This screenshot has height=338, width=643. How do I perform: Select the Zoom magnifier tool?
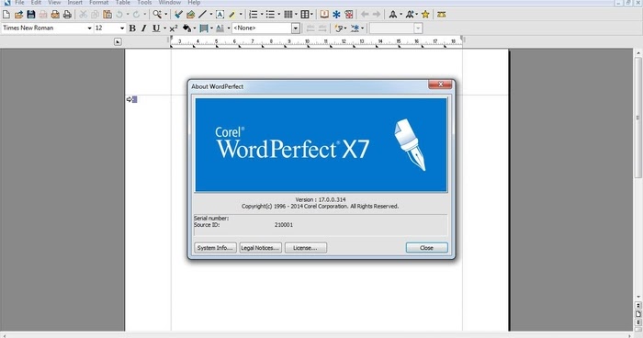pyautogui.click(x=157, y=15)
